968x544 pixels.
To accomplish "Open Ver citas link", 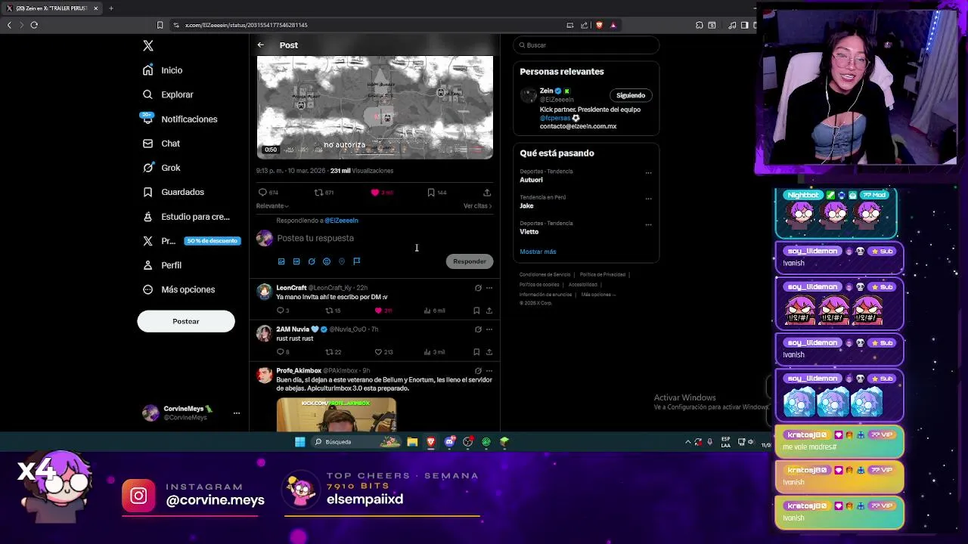I will (477, 206).
